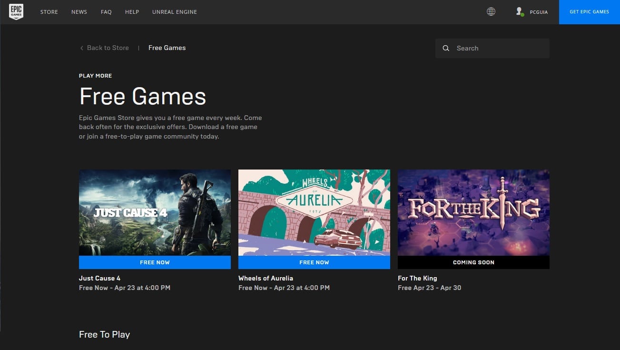Click Just Cause 4's Free Now date line

point(125,288)
